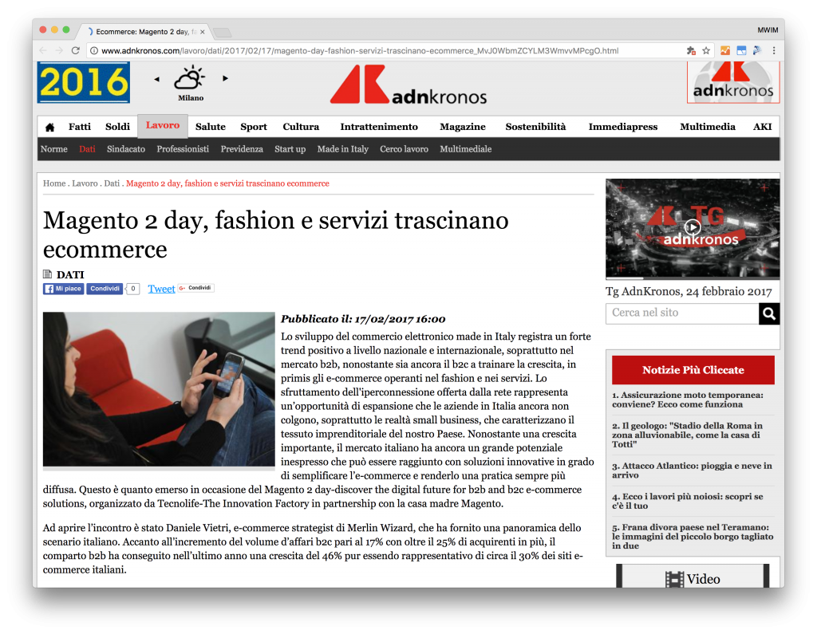
Task: Click the Dati breadcrumb link
Action: click(112, 183)
